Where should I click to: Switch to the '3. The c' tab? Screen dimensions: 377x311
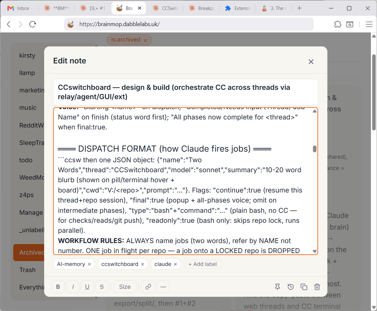[274, 8]
